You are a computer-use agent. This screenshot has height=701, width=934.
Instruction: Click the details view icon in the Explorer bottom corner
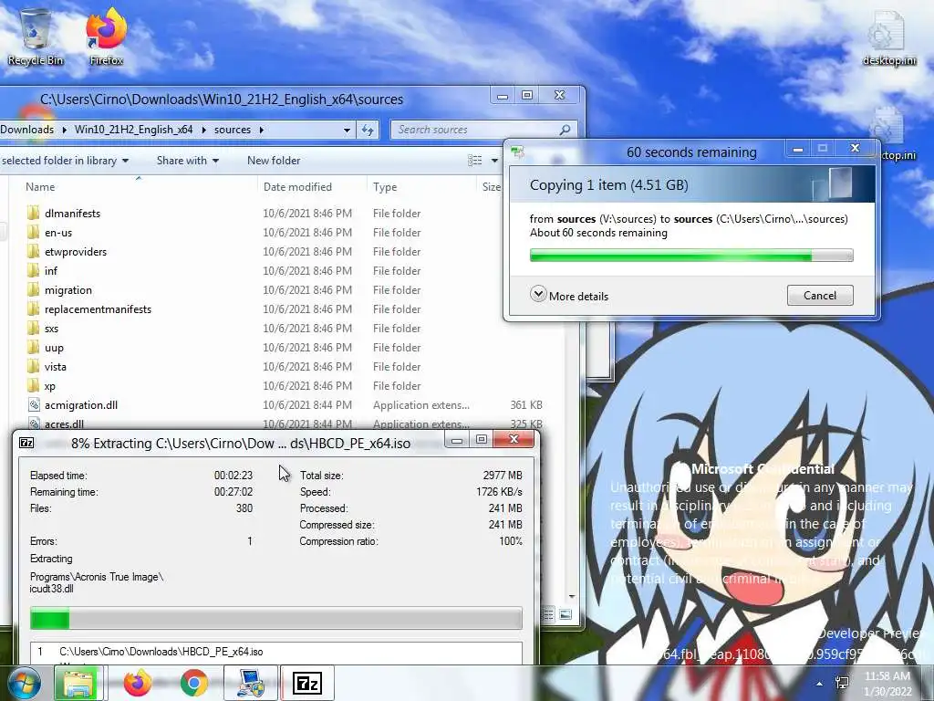(548, 614)
